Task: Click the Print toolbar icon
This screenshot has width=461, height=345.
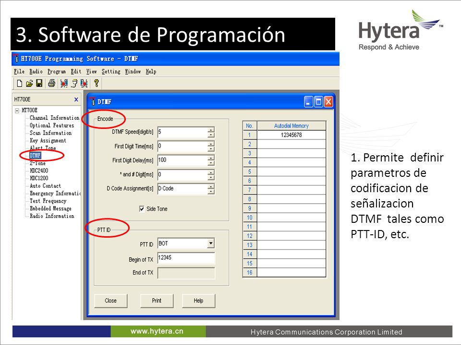Action: (51, 83)
